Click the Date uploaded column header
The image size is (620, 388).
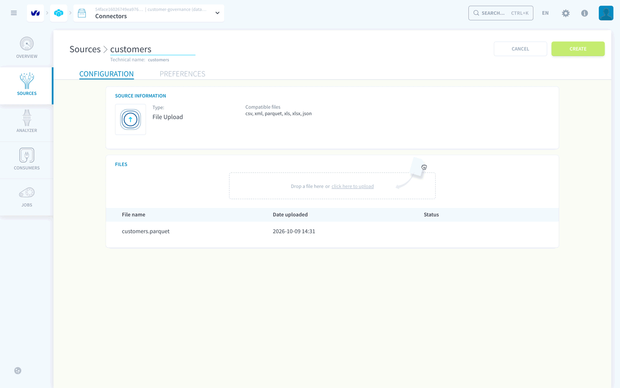tap(290, 215)
